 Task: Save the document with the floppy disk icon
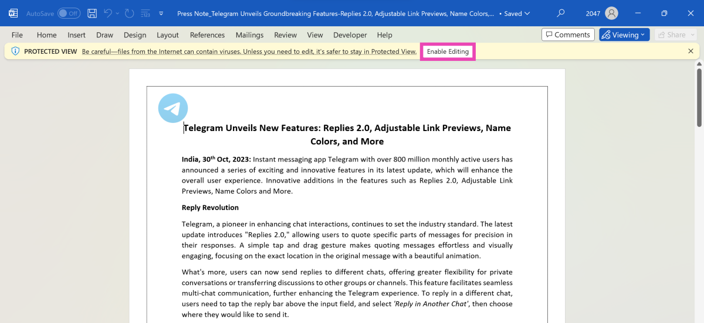92,13
